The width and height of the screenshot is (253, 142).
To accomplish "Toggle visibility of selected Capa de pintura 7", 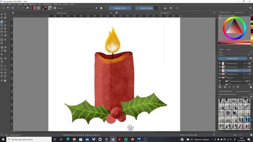I will pyautogui.click(x=220, y=70).
